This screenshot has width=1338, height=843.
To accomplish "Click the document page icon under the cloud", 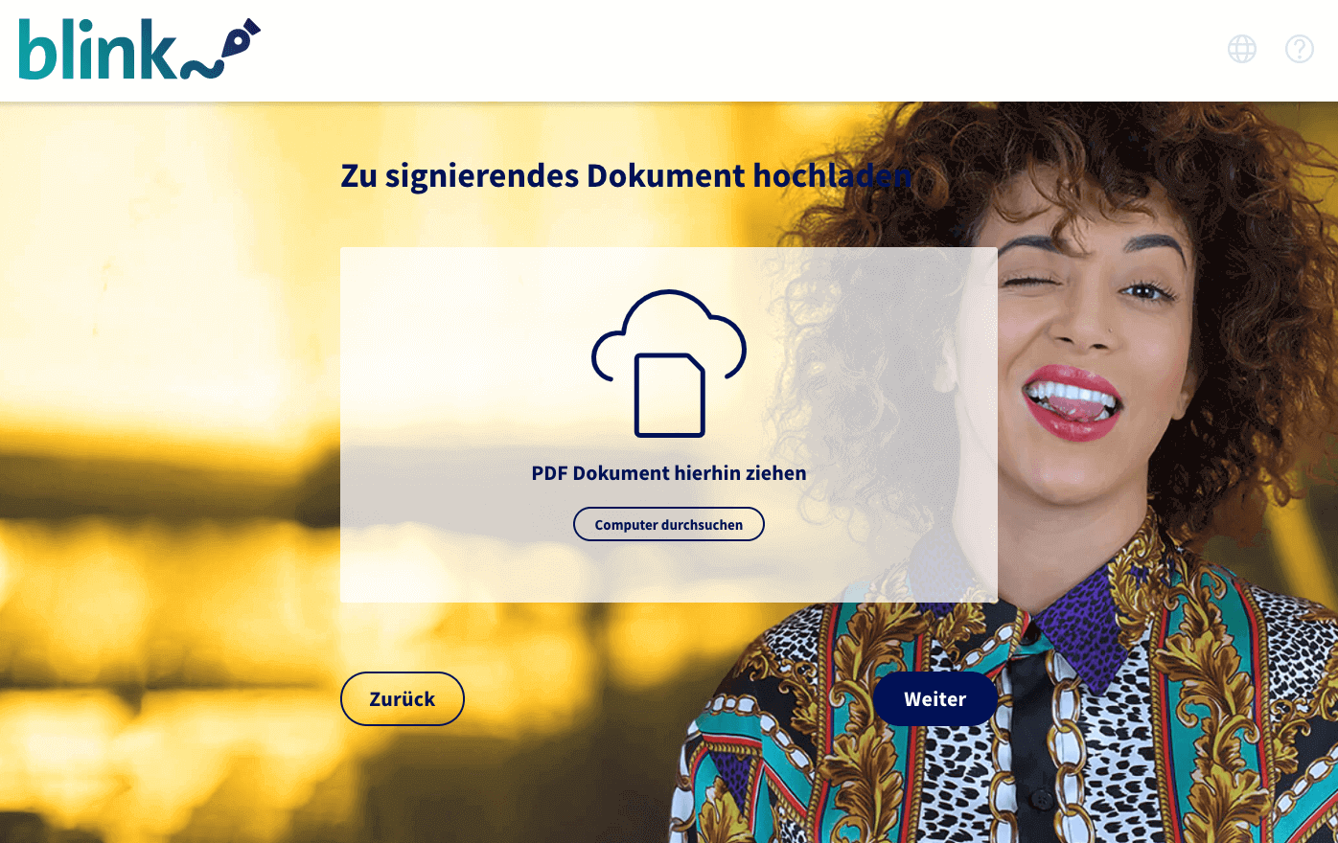I will (669, 395).
